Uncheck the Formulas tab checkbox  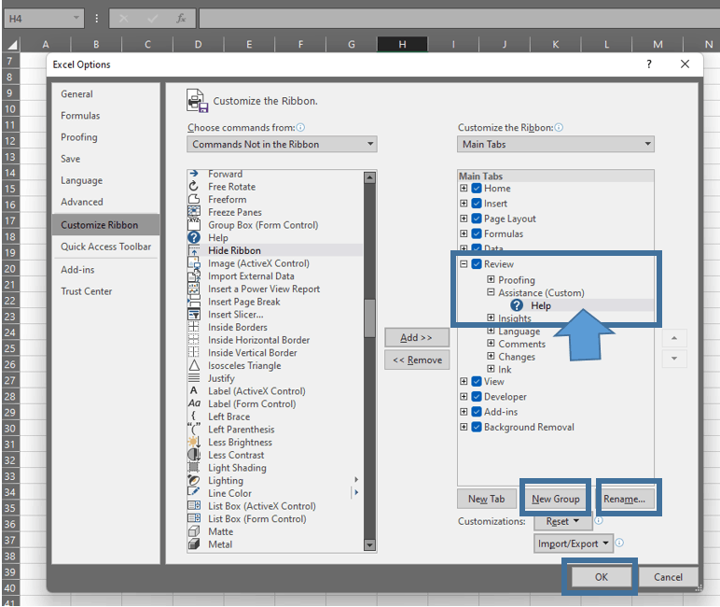pos(477,233)
